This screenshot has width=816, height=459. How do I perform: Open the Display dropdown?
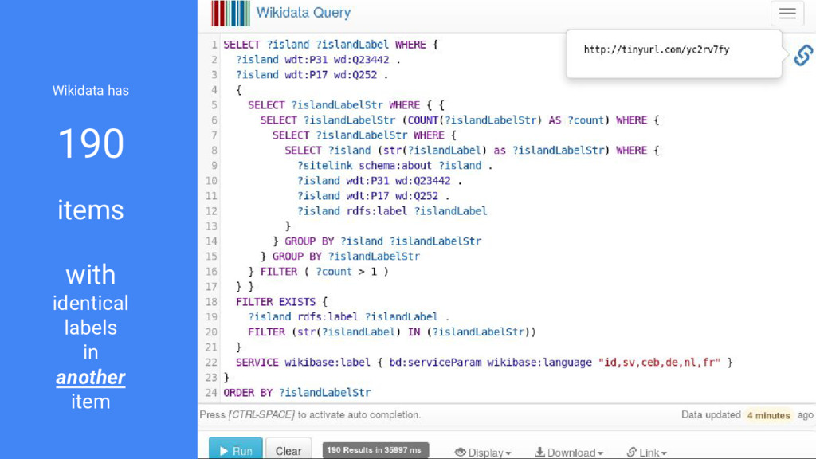pyautogui.click(x=483, y=453)
